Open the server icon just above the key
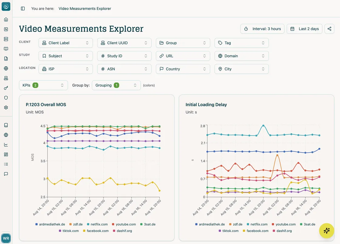Screen dimensions: 340x244 pyautogui.click(x=6, y=78)
